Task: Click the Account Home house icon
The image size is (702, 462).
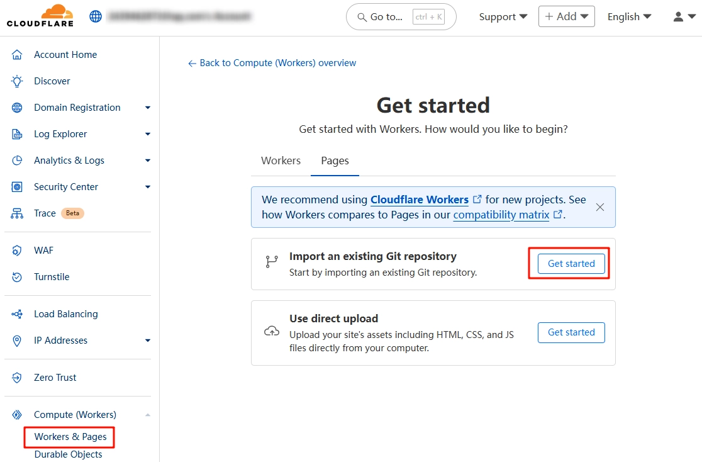Action: click(17, 55)
